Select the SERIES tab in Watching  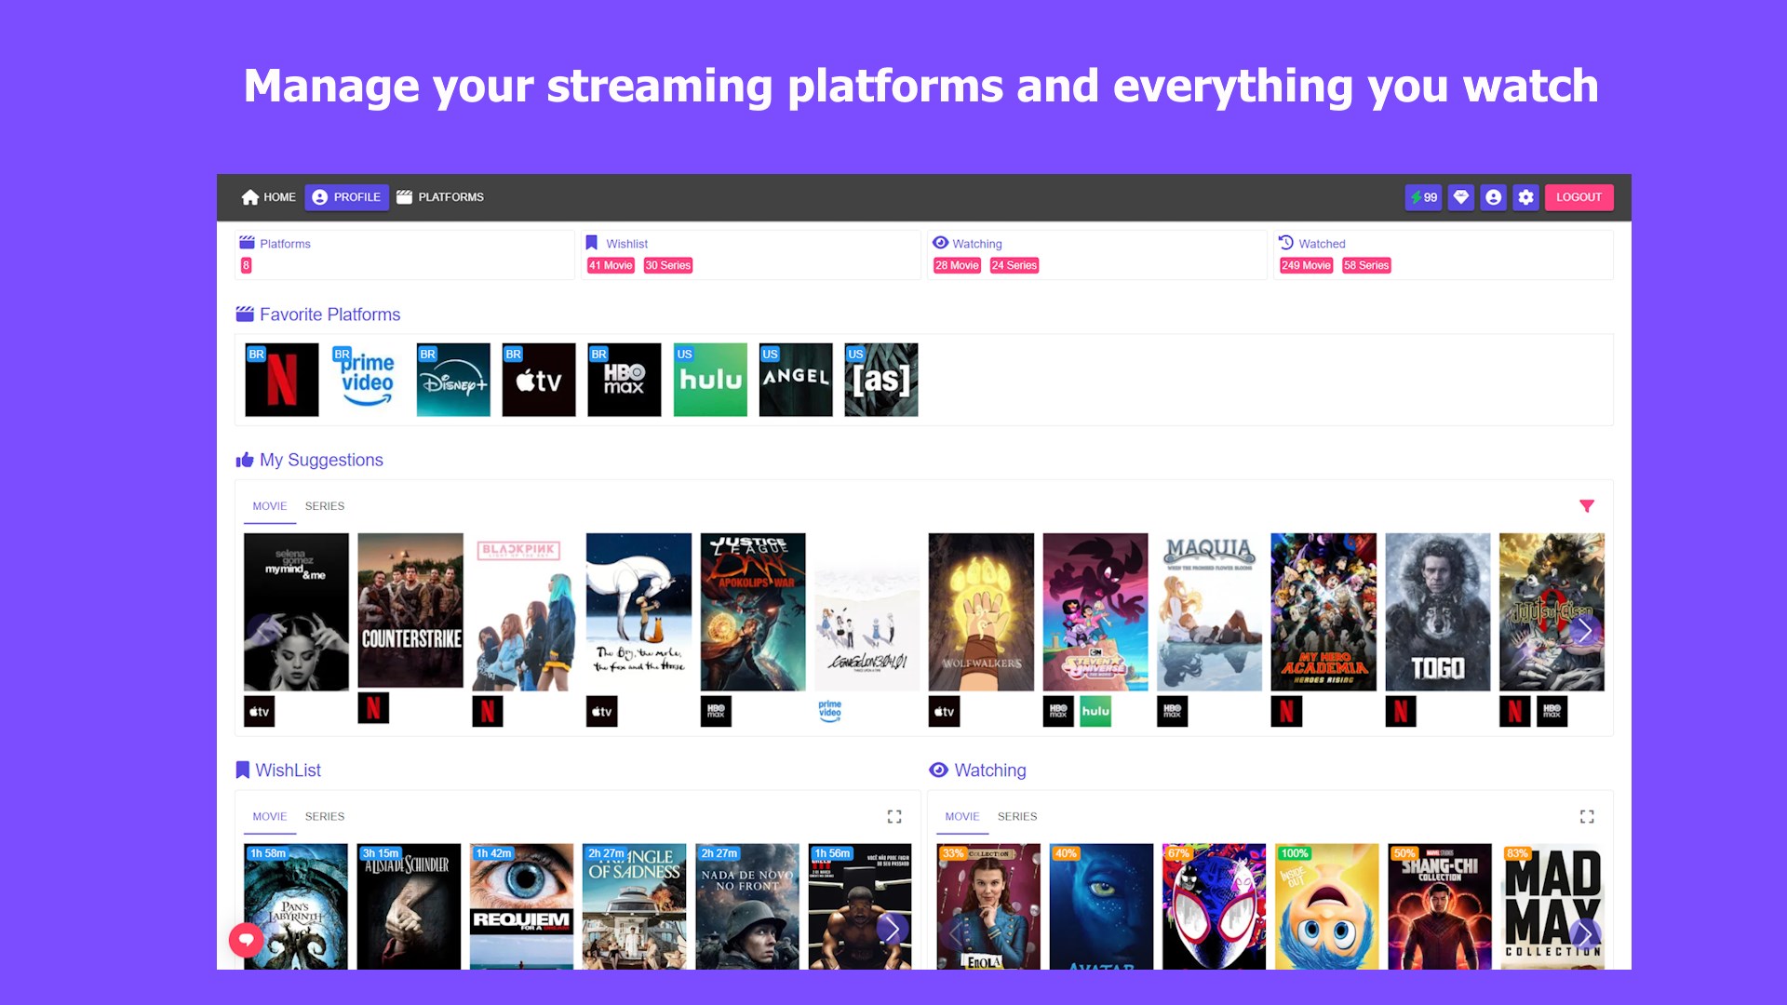pyautogui.click(x=1016, y=816)
